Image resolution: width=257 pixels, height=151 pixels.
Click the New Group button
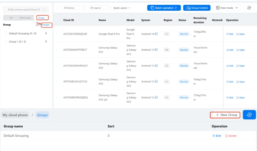(225, 115)
